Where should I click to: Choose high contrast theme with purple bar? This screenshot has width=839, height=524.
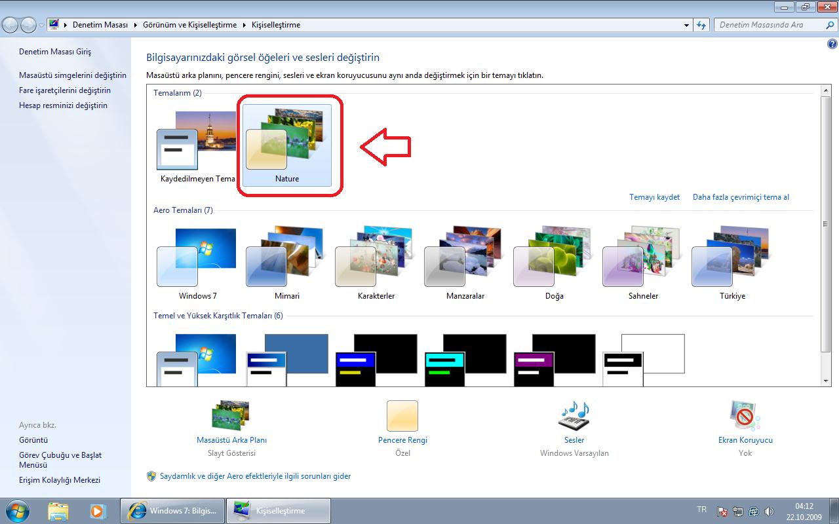pyautogui.click(x=555, y=360)
